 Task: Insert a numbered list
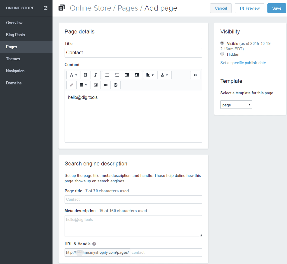click(117, 75)
